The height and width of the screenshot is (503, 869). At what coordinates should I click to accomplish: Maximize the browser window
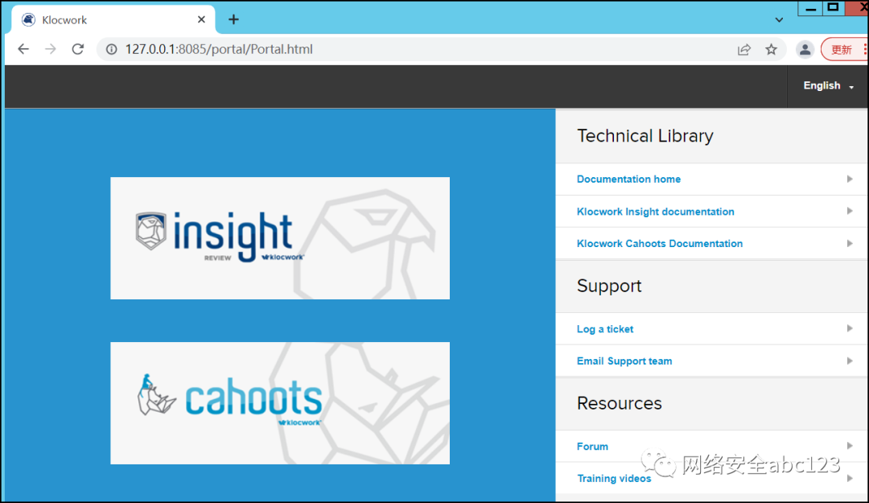click(x=833, y=8)
